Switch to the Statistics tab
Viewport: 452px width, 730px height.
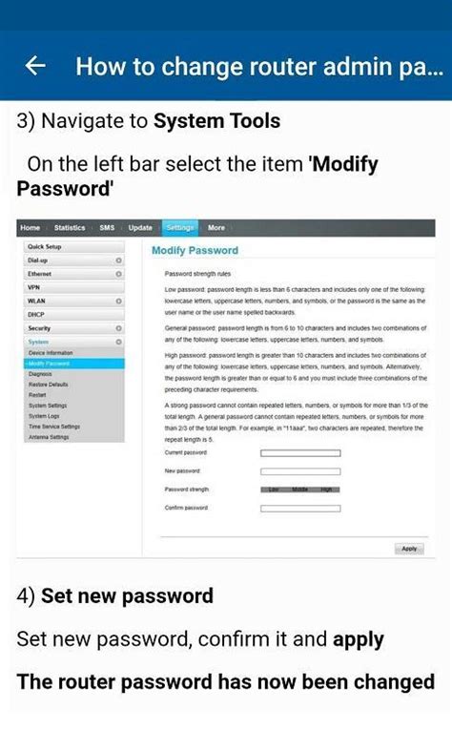pos(70,228)
